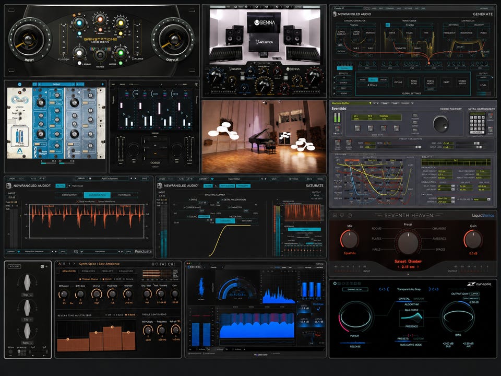Image resolution: width=501 pixels, height=376 pixels.
Task: Select the 4 Band reverb time multiplier option
Action: 130,315
